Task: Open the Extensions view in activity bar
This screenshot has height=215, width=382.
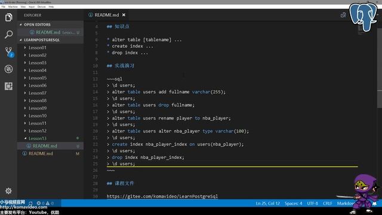Action: [x=8, y=86]
